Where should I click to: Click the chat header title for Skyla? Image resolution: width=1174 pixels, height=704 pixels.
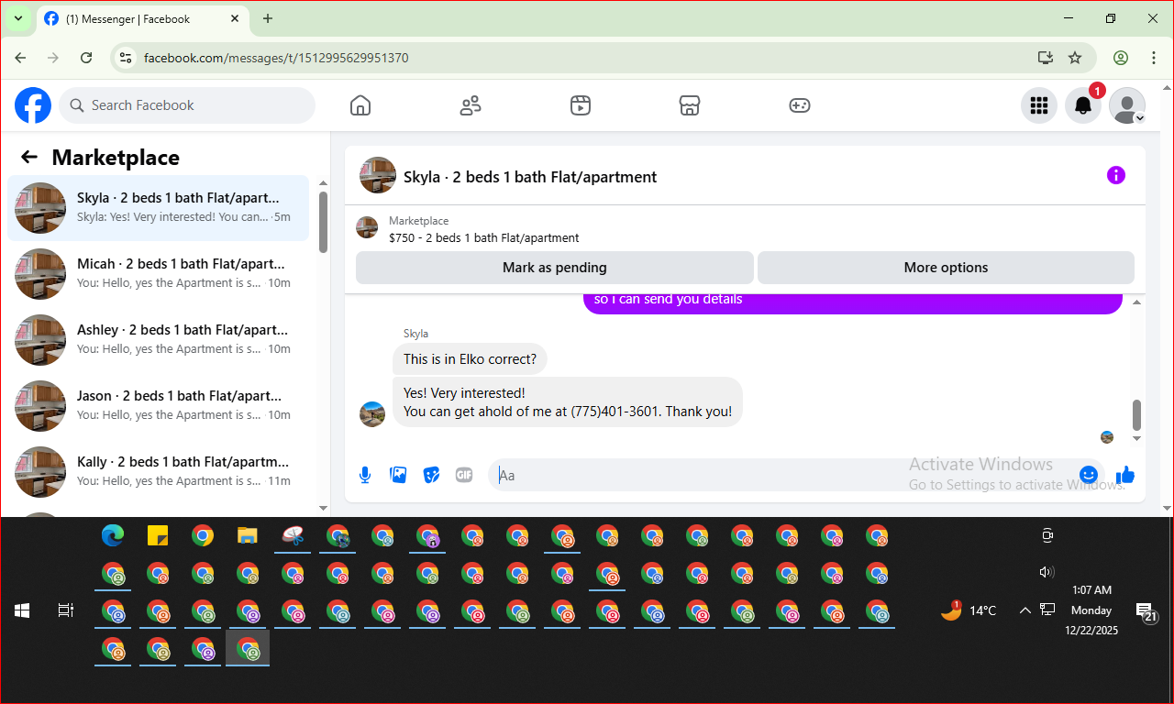530,177
